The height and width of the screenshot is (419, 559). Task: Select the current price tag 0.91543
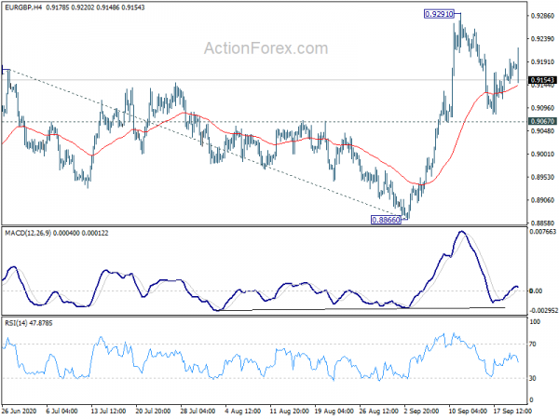click(x=542, y=80)
